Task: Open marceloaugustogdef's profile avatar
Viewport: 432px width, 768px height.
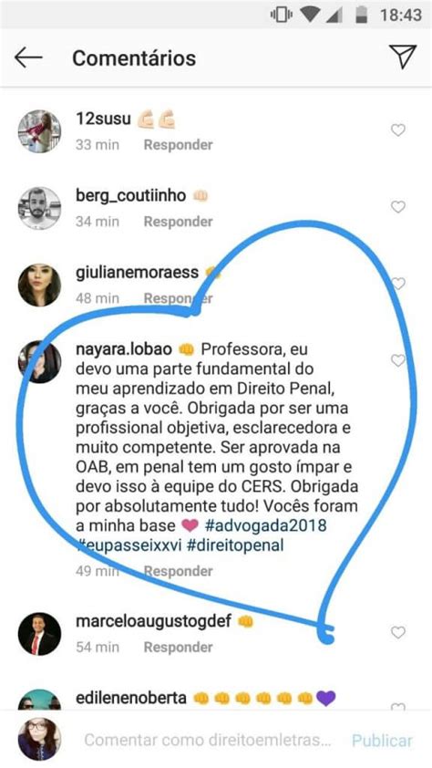Action: point(39,634)
